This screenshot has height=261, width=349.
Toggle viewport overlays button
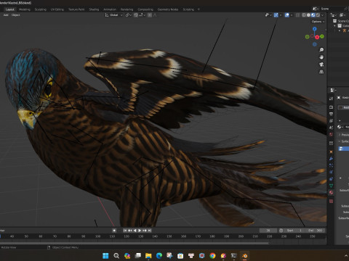coord(287,15)
